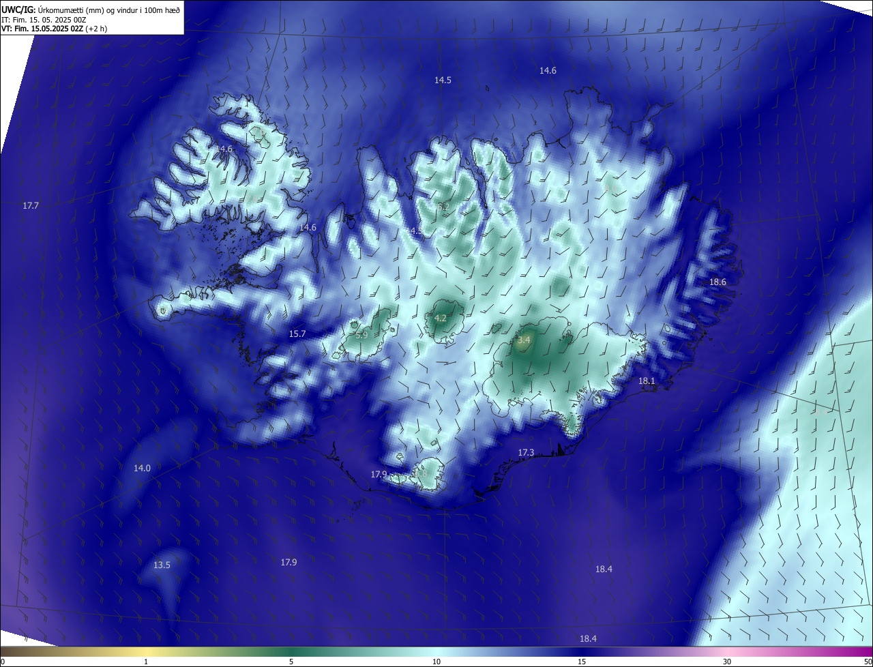Click the colour scale tick labelled 15
Image resolution: width=873 pixels, height=667 pixels.
click(x=582, y=662)
